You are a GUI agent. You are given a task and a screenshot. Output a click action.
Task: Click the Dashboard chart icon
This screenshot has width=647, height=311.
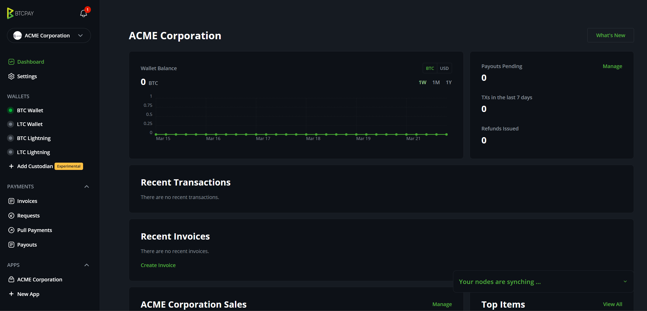tap(11, 62)
